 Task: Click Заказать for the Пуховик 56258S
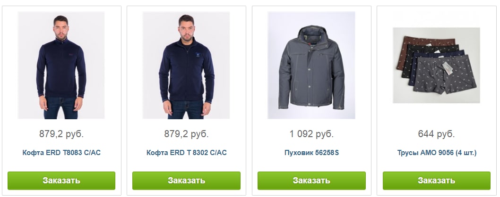point(311,181)
